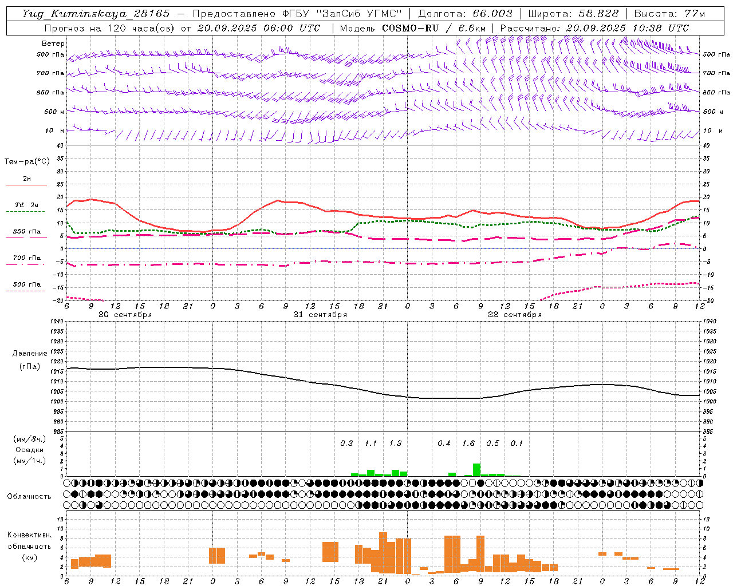Click the Широта: 58.828 value
This screenshot has height=586, width=733.
tap(573, 14)
